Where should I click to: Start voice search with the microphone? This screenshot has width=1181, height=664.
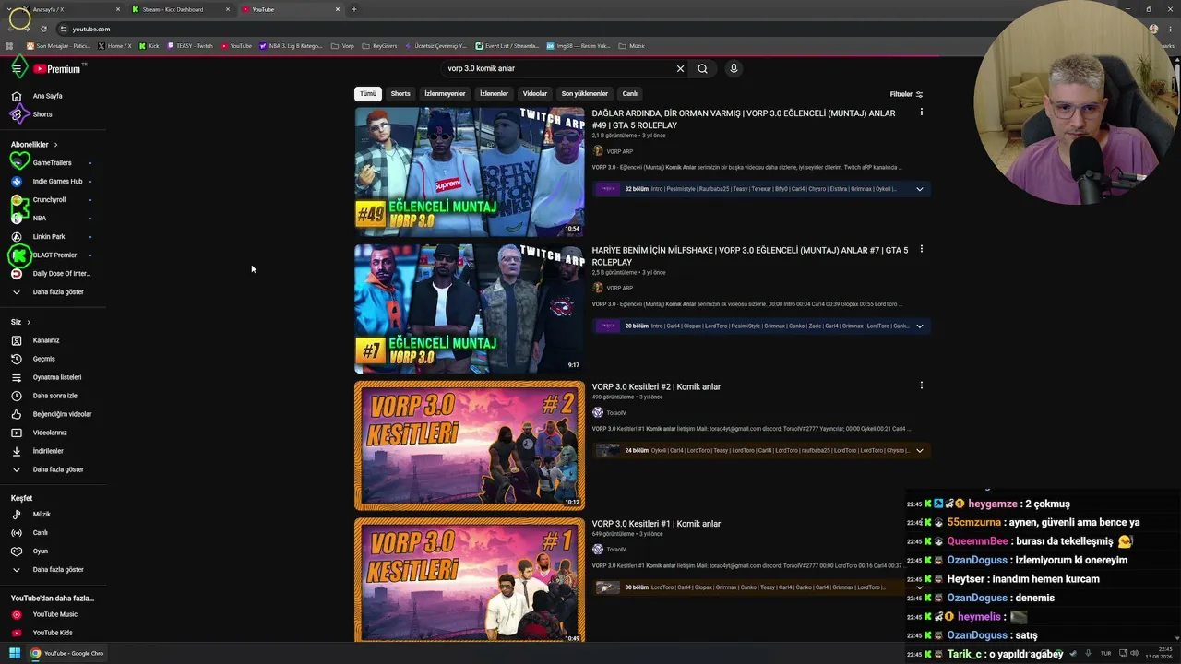[x=734, y=68]
